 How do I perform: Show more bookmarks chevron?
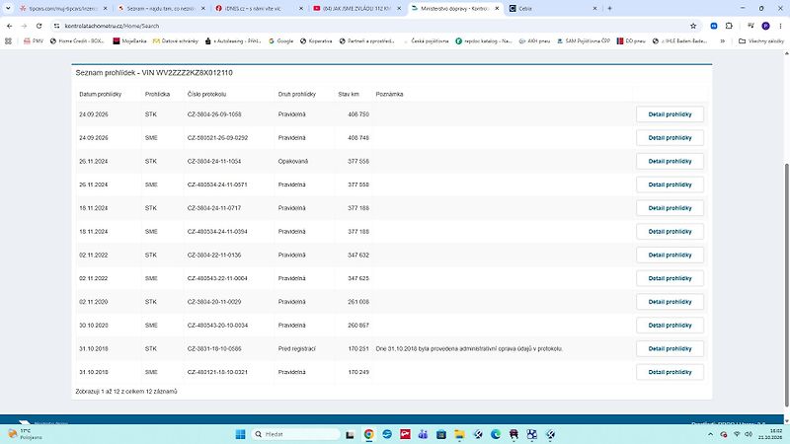[x=723, y=40]
